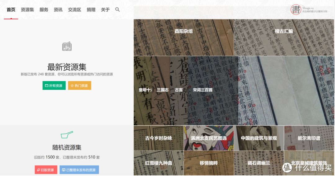Click the text 新版已发布 248 套资源
Viewport: 335px width, 176px height.
coord(38,74)
